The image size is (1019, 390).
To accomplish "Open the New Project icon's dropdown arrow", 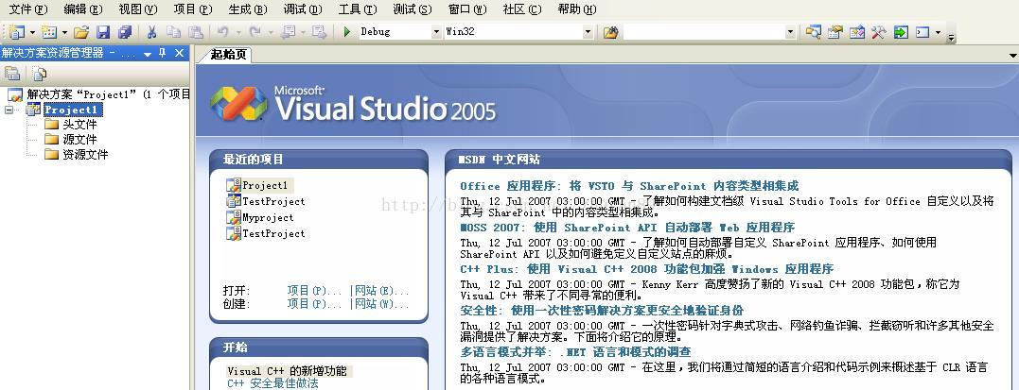I will point(30,32).
